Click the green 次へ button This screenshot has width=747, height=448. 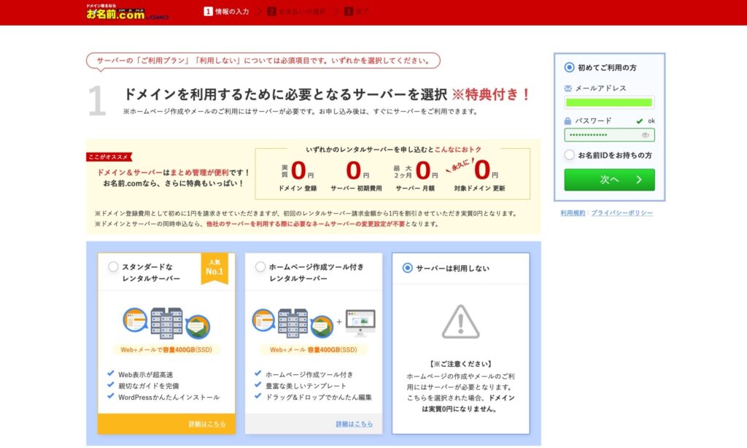(x=609, y=179)
